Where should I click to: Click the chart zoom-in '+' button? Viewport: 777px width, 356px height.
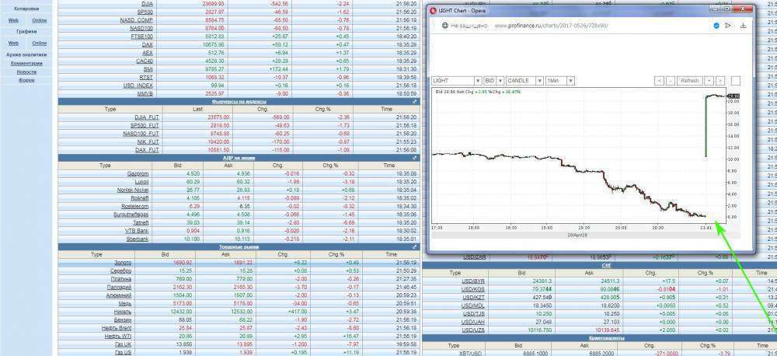coord(709,80)
